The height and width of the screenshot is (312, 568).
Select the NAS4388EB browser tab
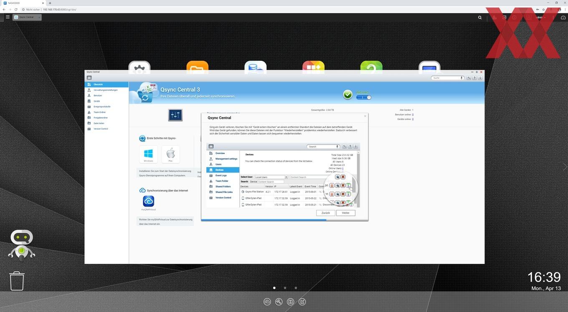click(23, 3)
